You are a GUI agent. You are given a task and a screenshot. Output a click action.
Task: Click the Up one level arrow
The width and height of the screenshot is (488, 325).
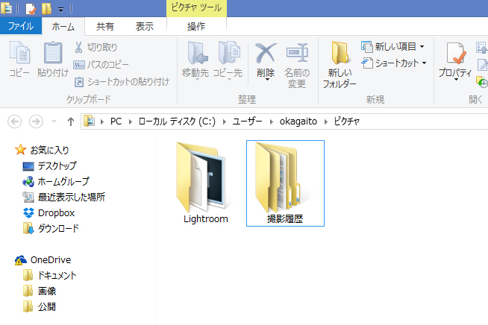tap(71, 122)
